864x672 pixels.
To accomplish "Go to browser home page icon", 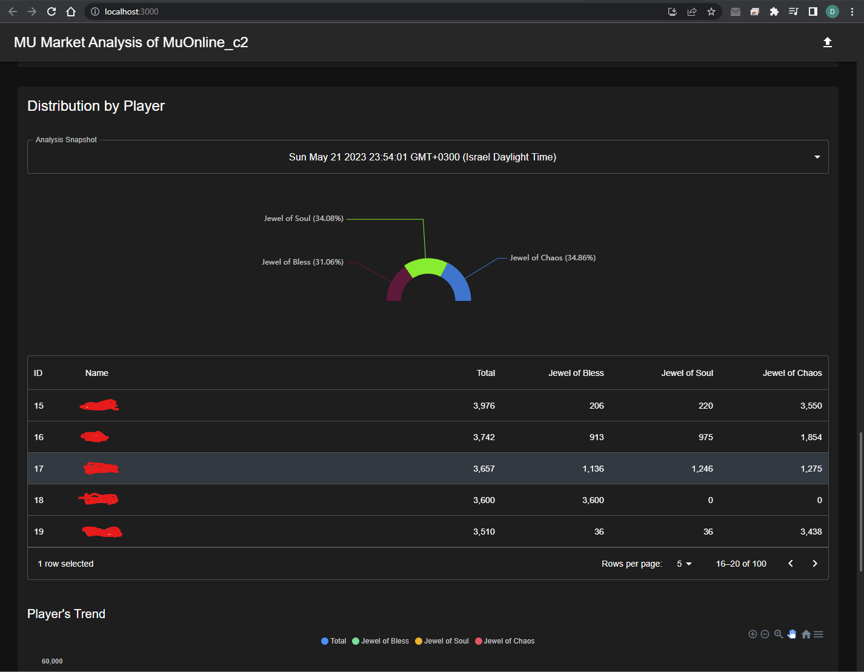I will 71,12.
